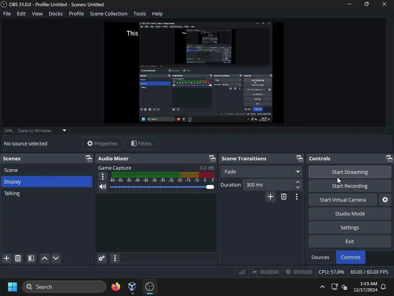Click Start Virtual Camera

pyautogui.click(x=343, y=200)
